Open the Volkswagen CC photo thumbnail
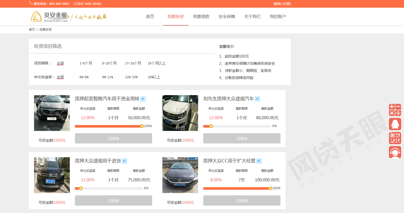The width and height of the screenshot is (404, 213). pyautogui.click(x=180, y=175)
